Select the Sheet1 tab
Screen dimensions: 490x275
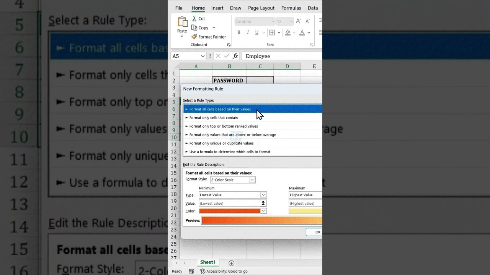(208, 262)
